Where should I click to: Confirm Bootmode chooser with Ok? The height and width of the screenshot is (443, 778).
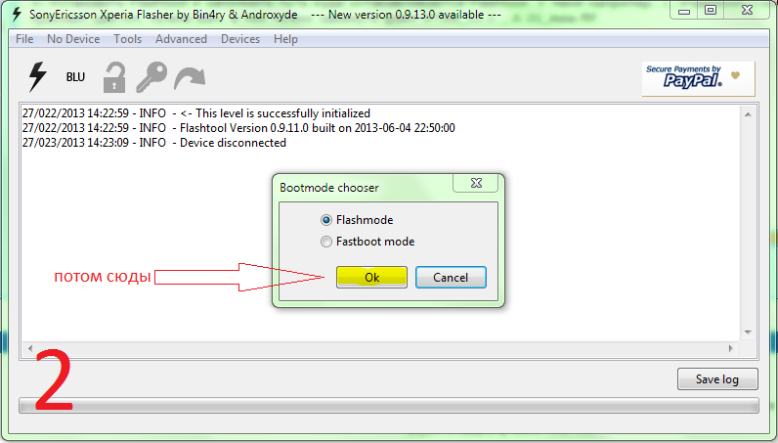371,277
